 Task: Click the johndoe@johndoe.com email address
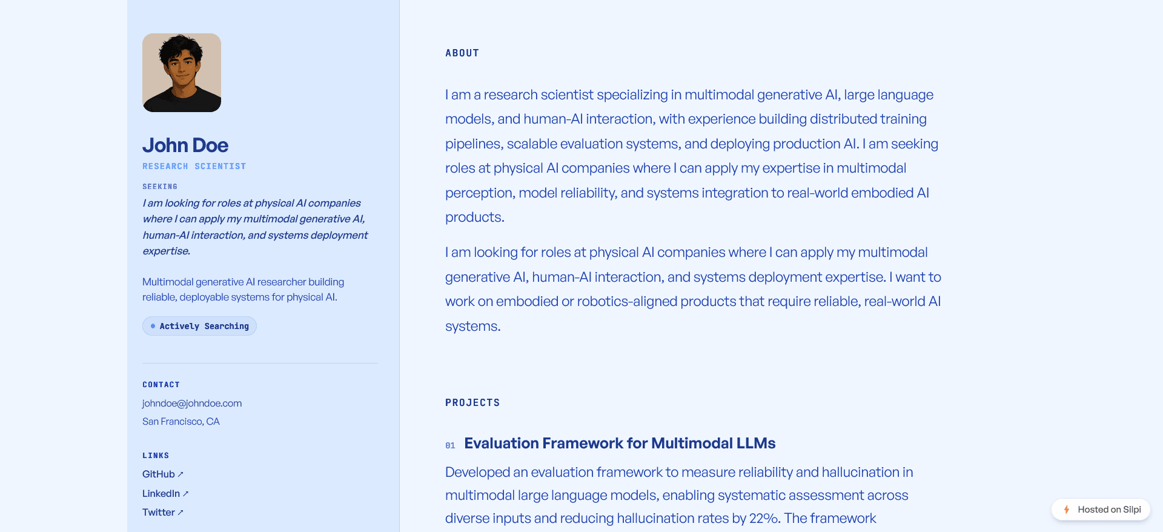192,404
